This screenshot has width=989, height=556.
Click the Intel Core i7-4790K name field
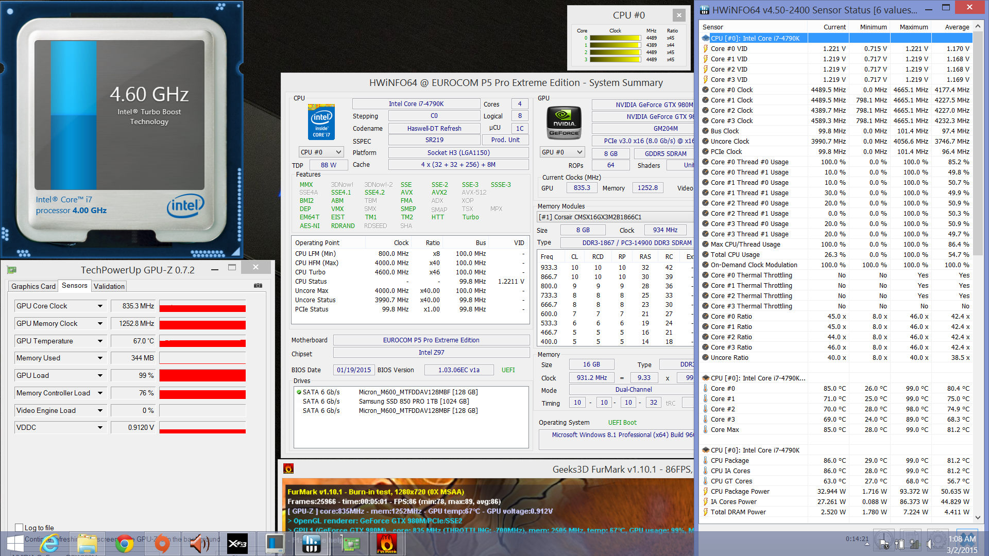coord(416,104)
